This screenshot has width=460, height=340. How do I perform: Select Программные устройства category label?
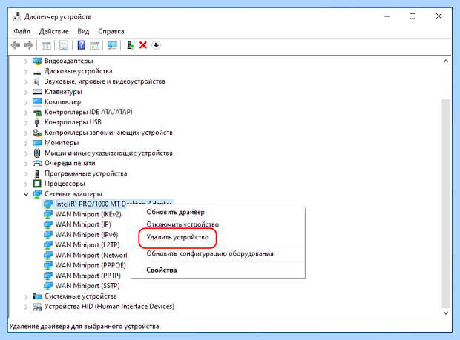click(85, 173)
